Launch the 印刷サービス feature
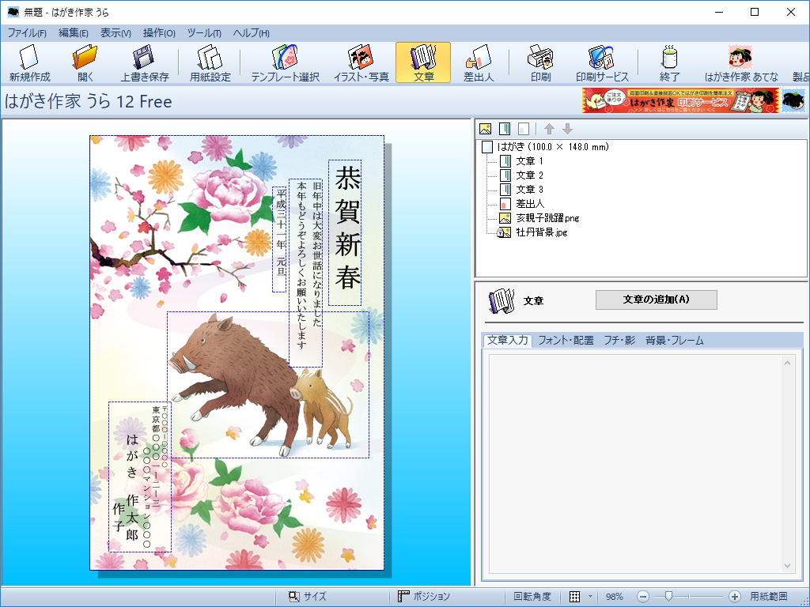The width and height of the screenshot is (810, 607). pyautogui.click(x=602, y=62)
